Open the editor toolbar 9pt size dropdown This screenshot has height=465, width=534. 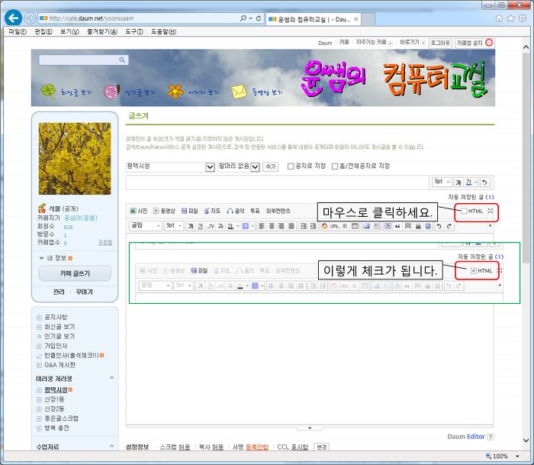174,226
